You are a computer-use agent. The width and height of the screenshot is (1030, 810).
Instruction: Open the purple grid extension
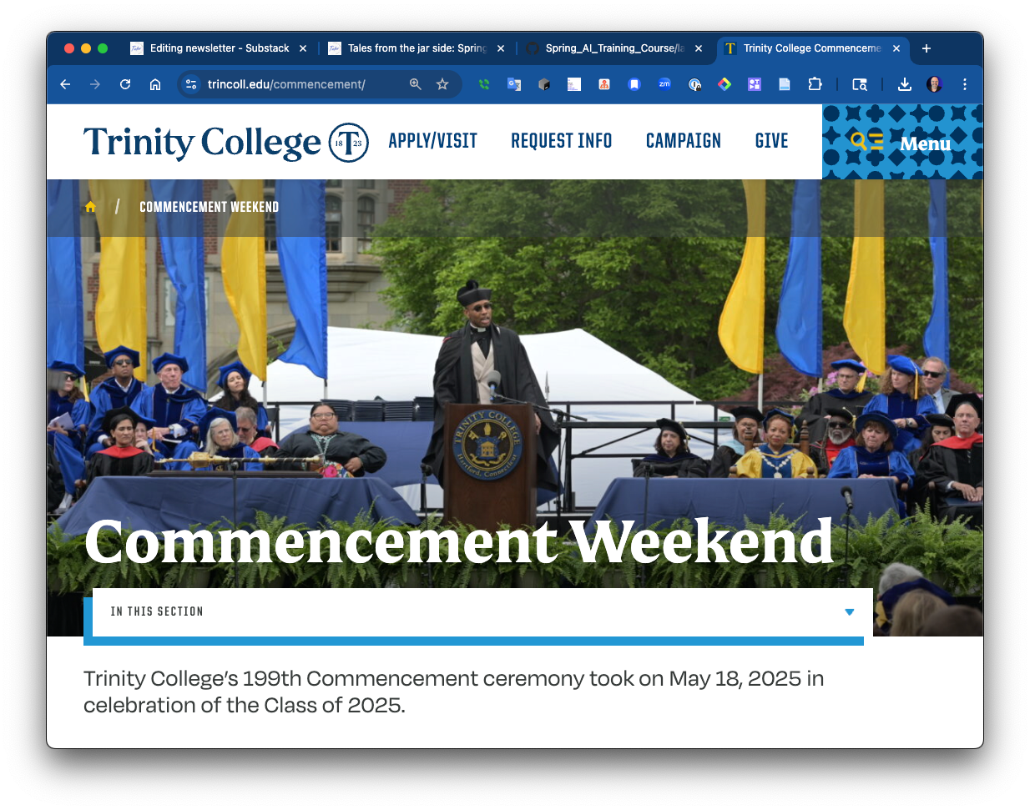click(x=755, y=84)
